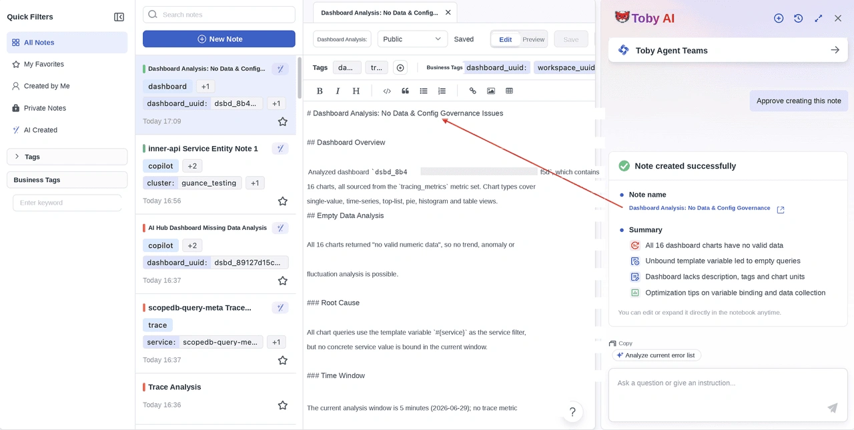Open Toby Agent Teams
Viewport: 854px width, 430px height.
click(x=728, y=50)
